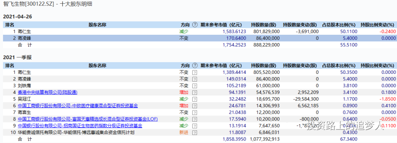The image size is (397, 143).
Task: Click market value 1,389.4414
Action: pyautogui.click(x=235, y=72)
